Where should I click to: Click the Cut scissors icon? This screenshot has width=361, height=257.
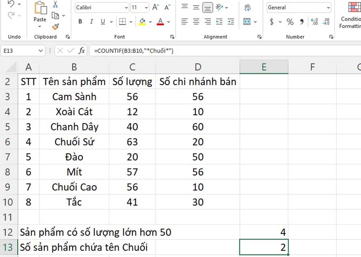(x=55, y=4)
